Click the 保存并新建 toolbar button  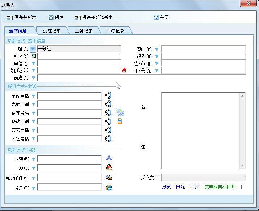22,17
